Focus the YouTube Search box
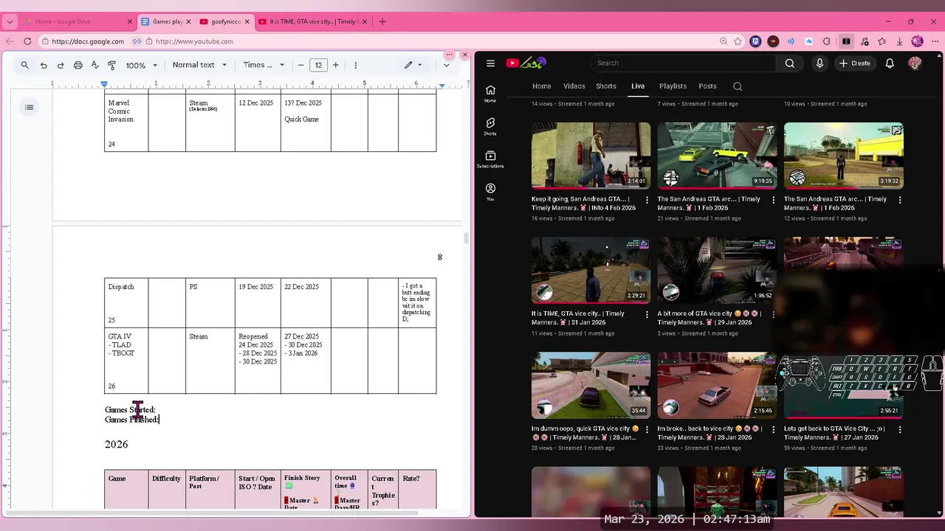 [x=683, y=63]
